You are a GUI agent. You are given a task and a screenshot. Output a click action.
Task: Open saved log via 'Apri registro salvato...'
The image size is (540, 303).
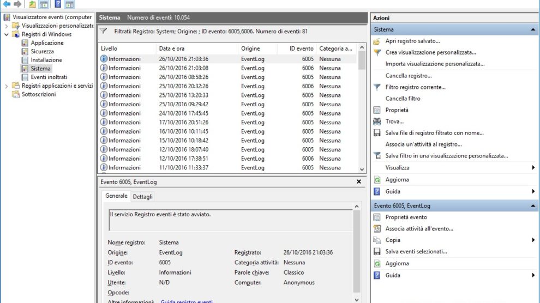412,41
